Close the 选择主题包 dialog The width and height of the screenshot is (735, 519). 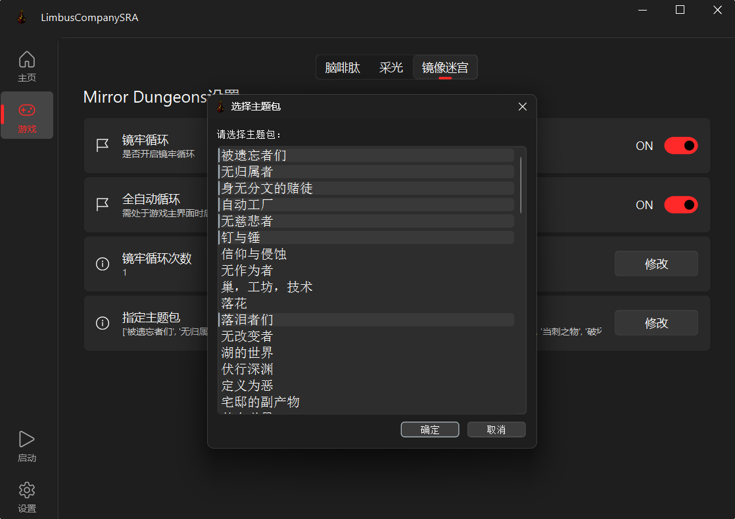(x=523, y=107)
